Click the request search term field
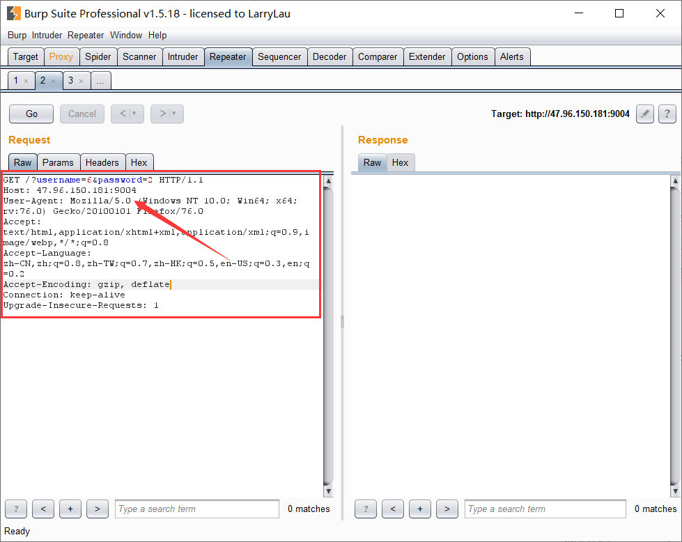Screen dimensions: 682x542 [x=197, y=509]
